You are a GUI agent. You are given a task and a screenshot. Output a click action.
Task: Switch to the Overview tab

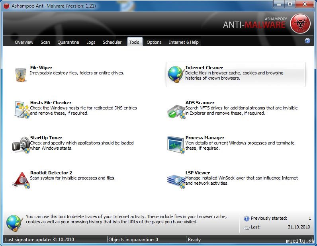pos(24,42)
